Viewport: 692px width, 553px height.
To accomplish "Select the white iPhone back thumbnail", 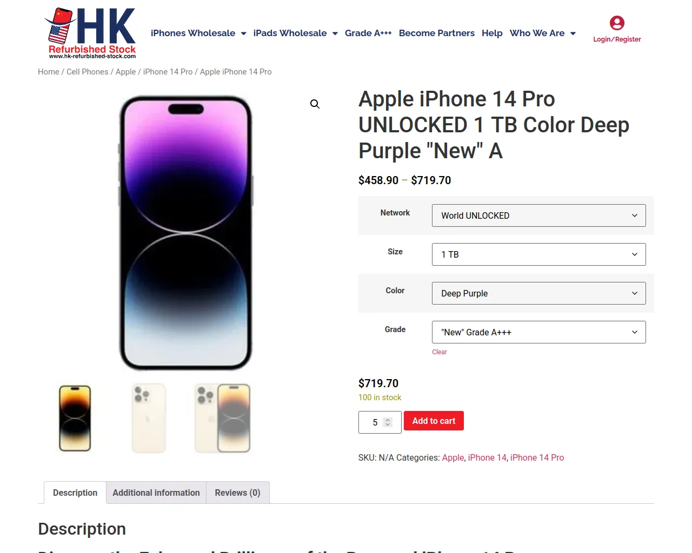I will 149,418.
